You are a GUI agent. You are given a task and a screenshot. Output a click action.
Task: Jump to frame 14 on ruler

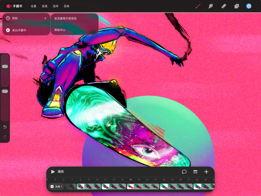[130, 180]
